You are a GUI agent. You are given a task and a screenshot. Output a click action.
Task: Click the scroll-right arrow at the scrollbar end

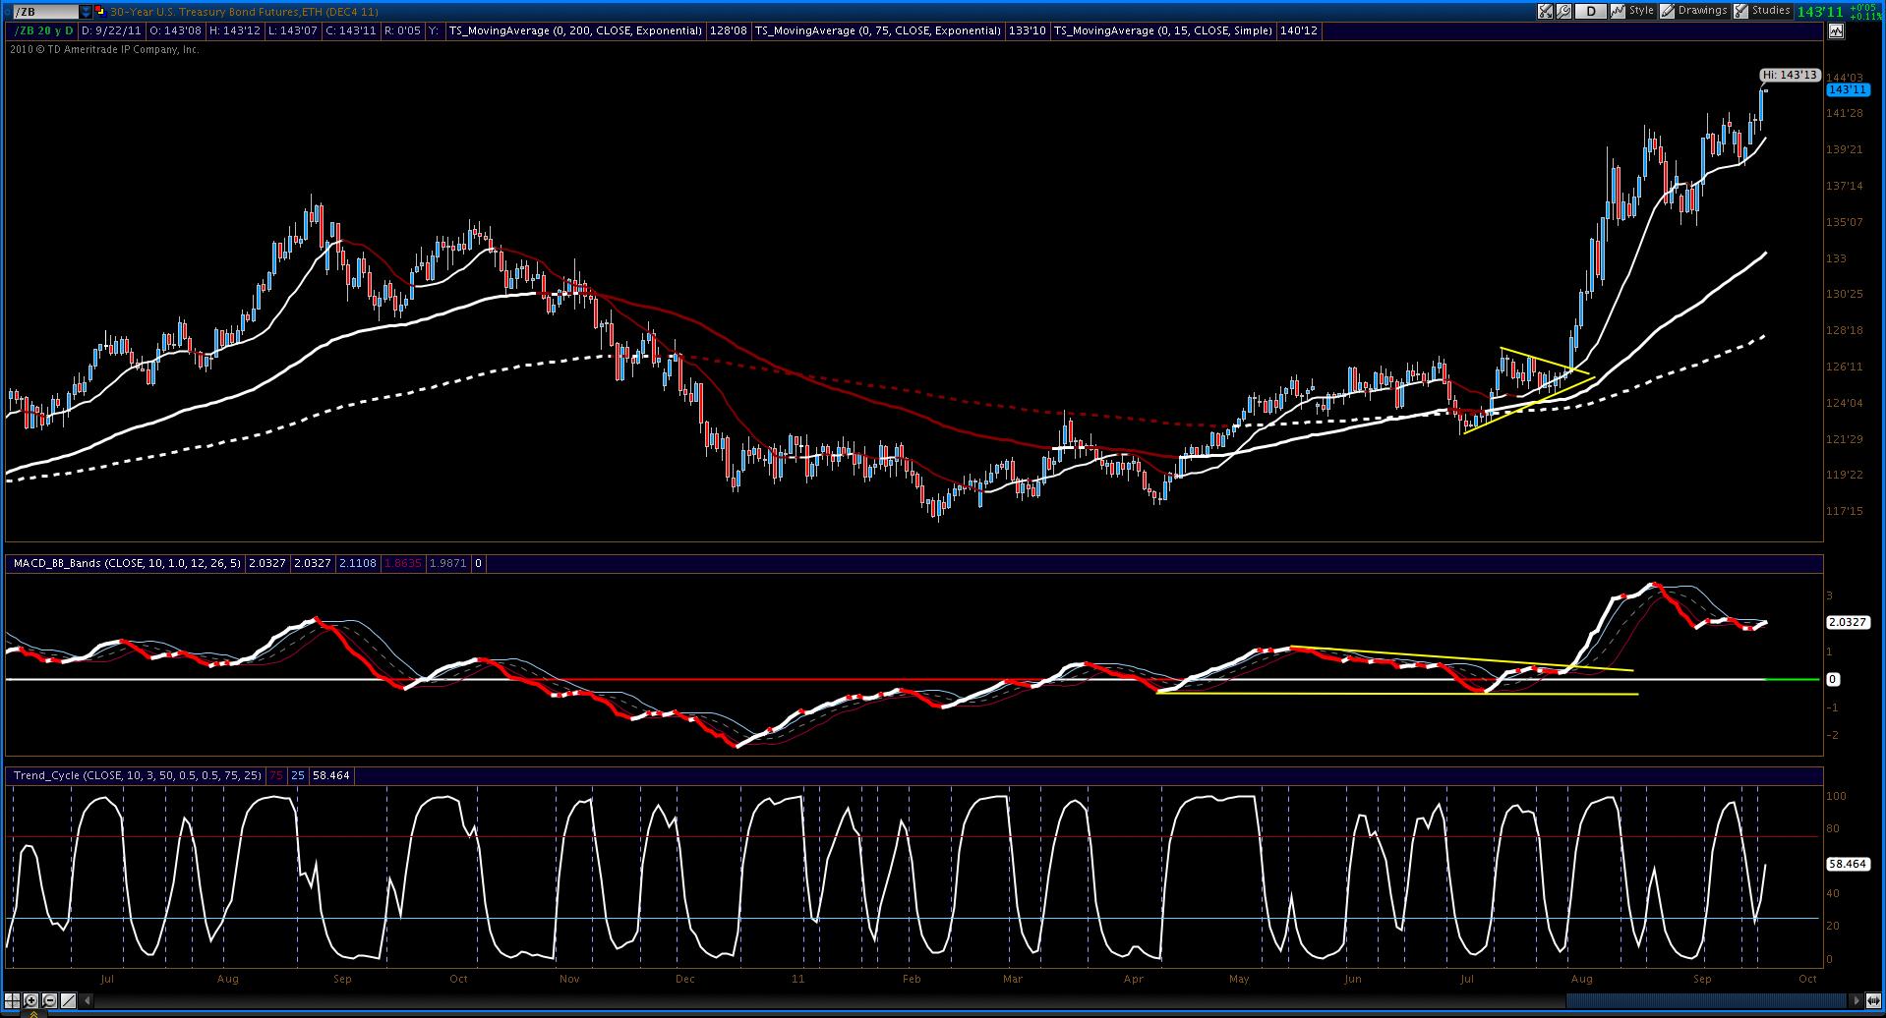click(1857, 1001)
